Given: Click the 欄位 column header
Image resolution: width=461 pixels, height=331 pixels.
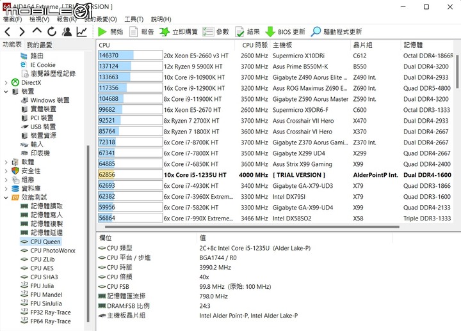Looking at the screenshot, I should point(147,238).
